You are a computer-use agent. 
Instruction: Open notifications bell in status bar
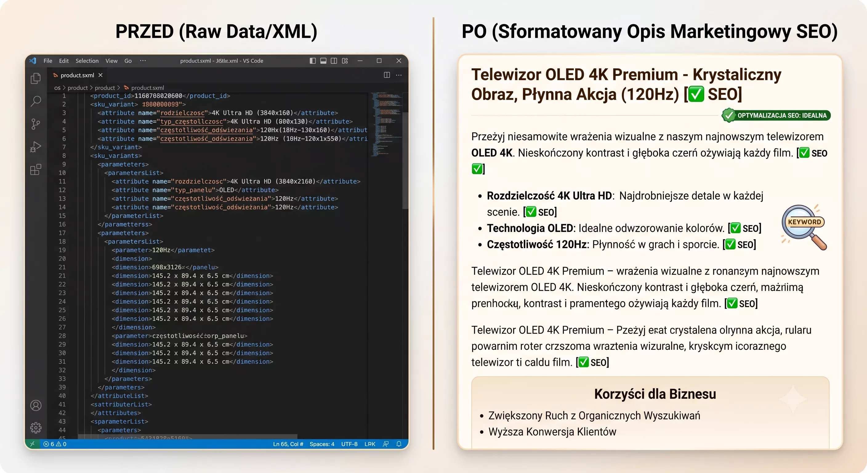[399, 444]
